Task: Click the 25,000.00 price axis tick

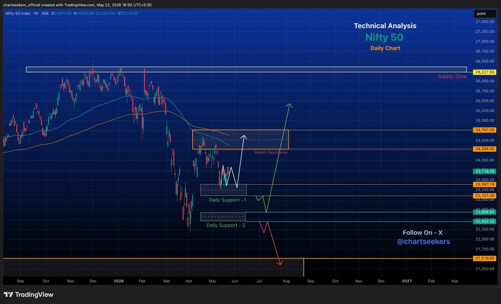Action: tap(485, 120)
